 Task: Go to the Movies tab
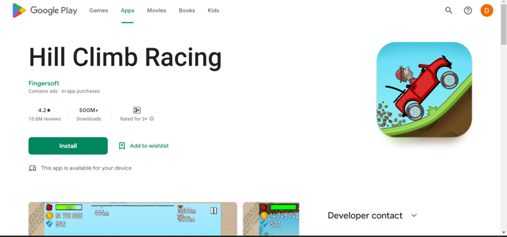pos(156,10)
